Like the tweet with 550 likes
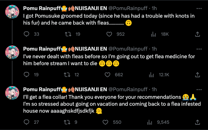Viewport: 208px width, 130px height. click(x=106, y=122)
